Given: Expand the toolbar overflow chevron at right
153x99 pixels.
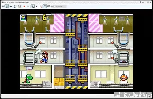Looking at the screenshot, I should (x=151, y=7).
